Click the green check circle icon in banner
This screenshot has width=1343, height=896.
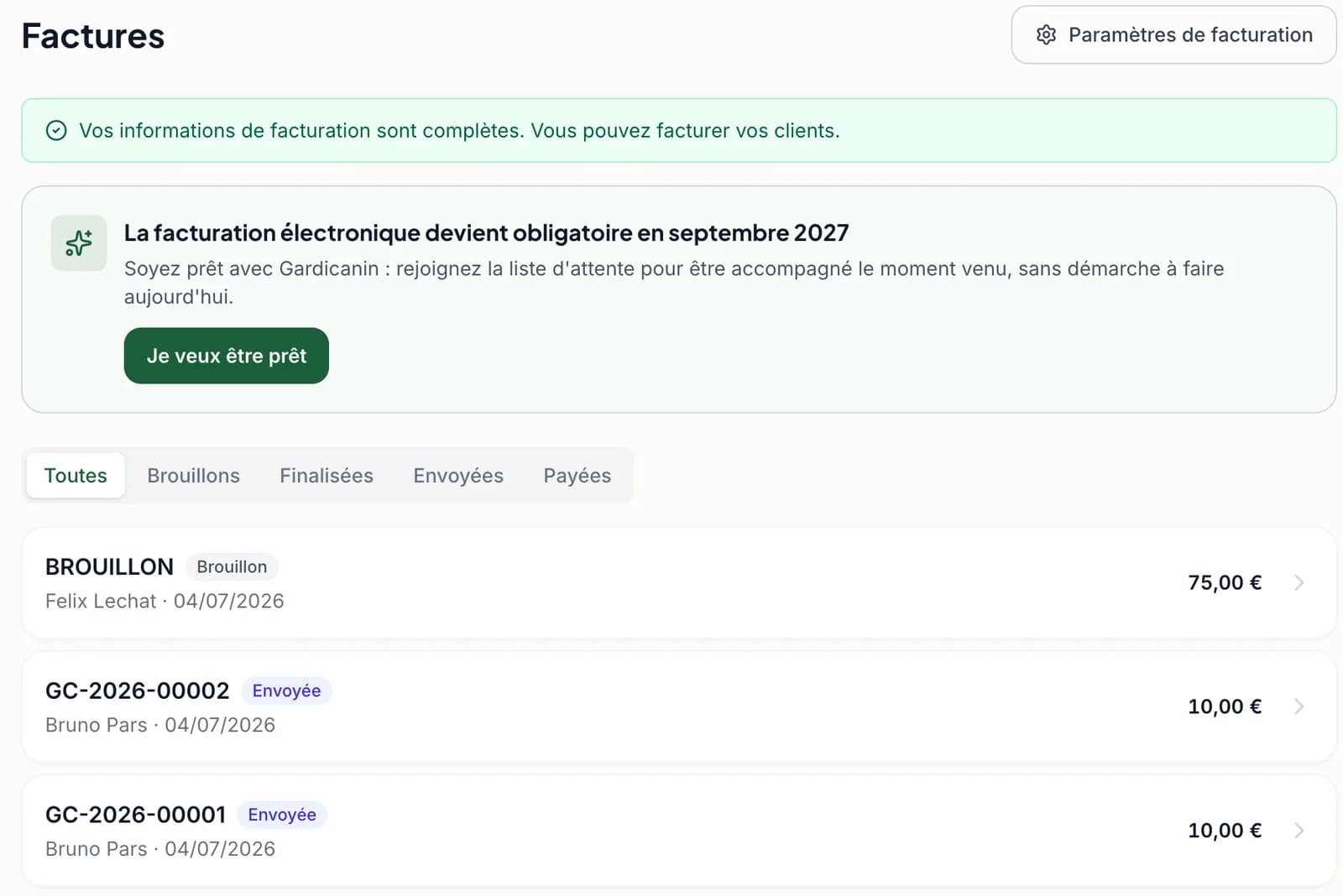click(x=56, y=131)
